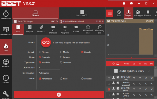Show Tutti sensors
The height and width of the screenshot is (99, 157).
tap(119, 13)
